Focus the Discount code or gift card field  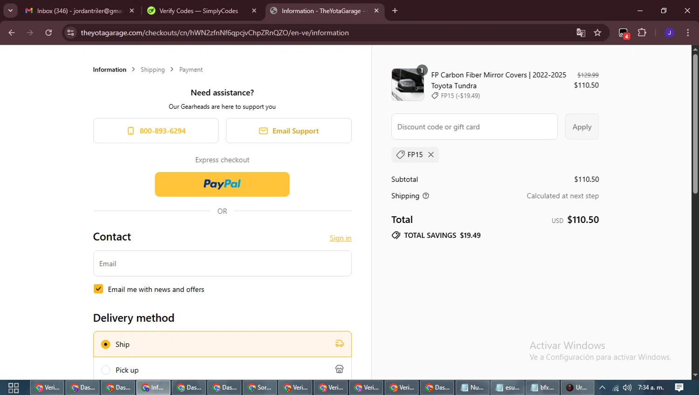coord(474,126)
